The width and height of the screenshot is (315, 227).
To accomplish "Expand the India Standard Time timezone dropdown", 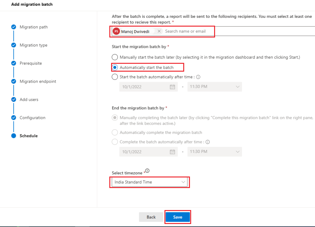I will coord(150,182).
